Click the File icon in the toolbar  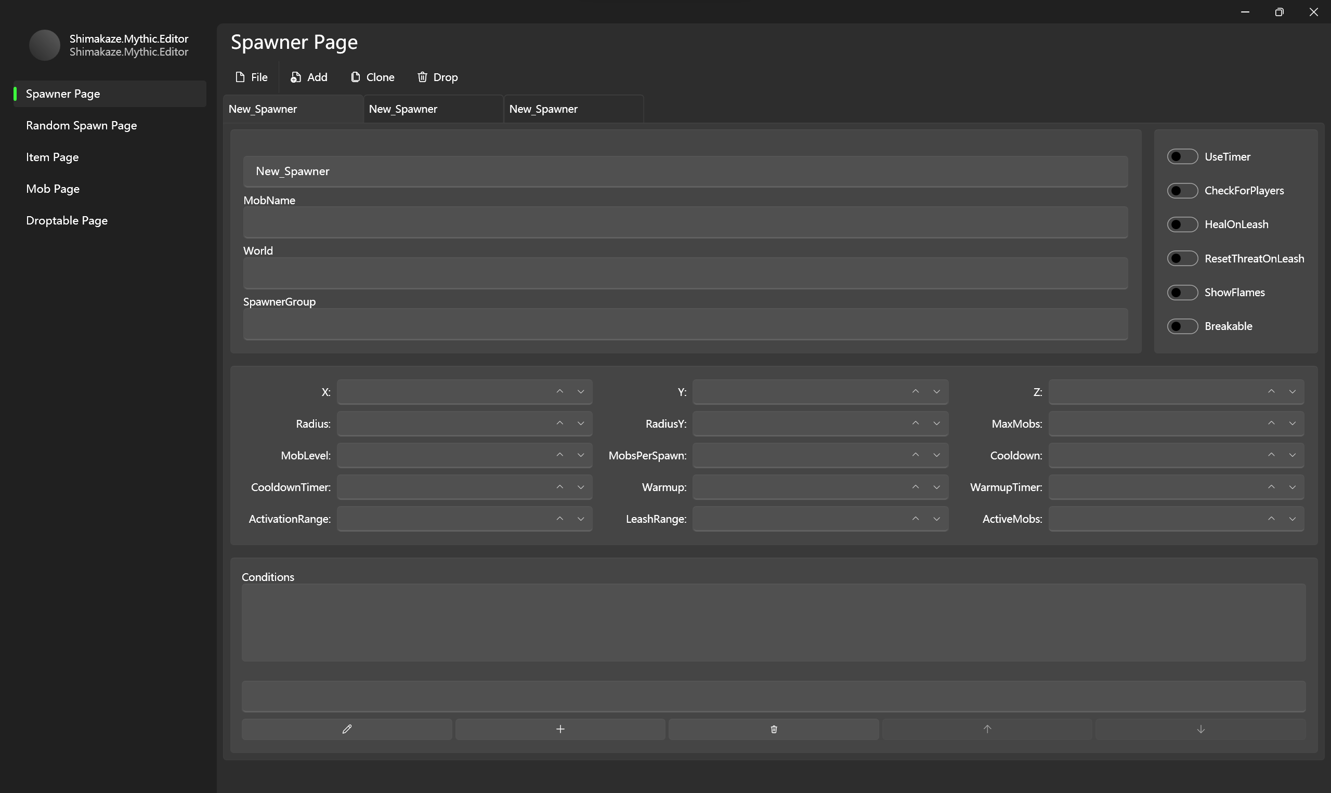[x=240, y=77]
